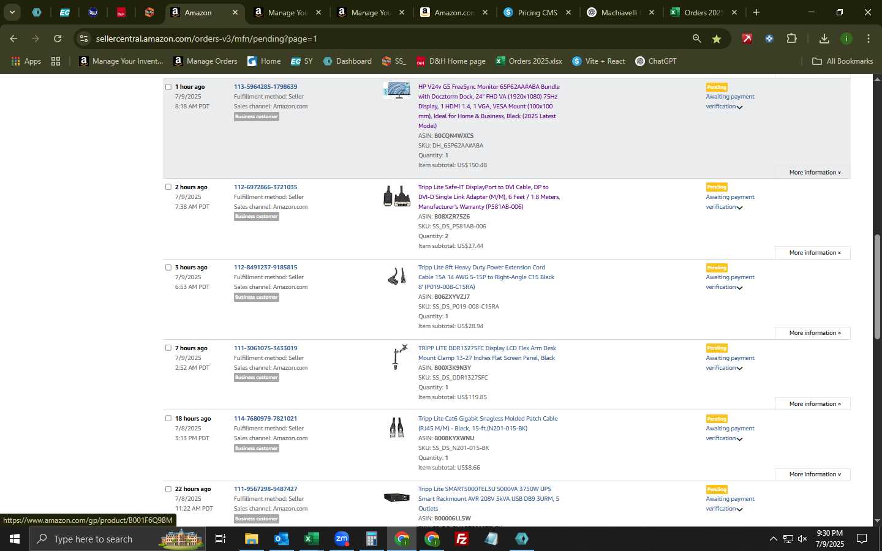Viewport: 882px width, 551px height.
Task: Select checkbox for order 113-5964285-1798639
Action: pos(168,87)
